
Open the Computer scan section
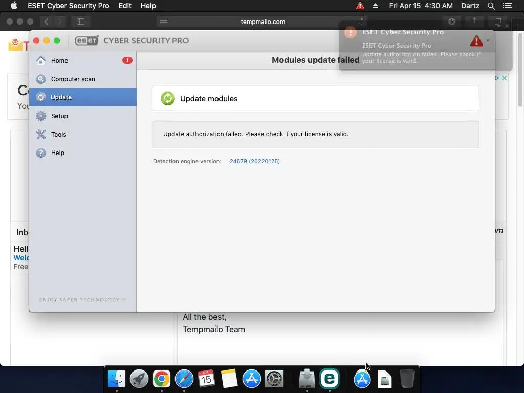tap(82, 79)
